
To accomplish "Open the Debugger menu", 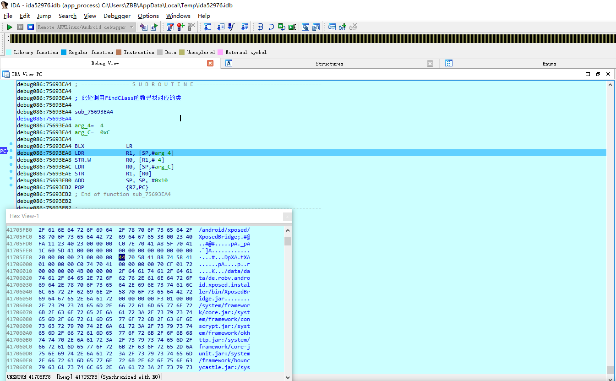I will 117,16.
